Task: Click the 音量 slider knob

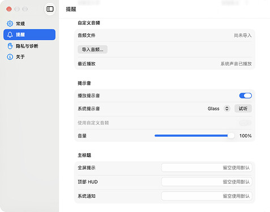Action: 231,136
